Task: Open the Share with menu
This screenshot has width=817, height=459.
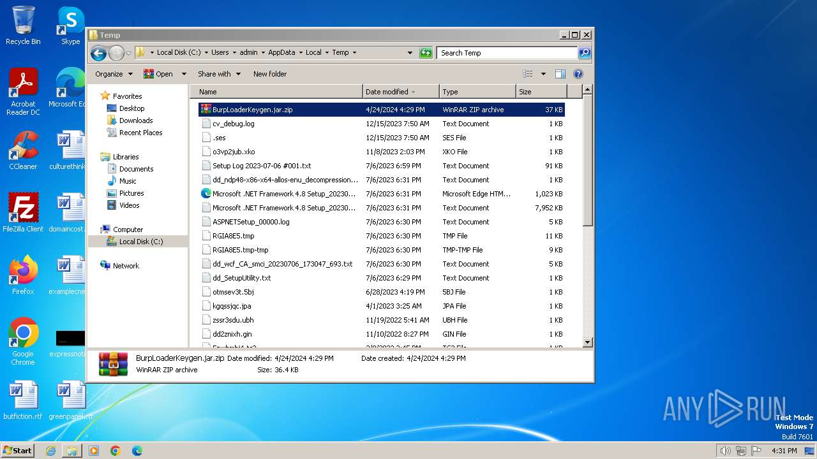Action: click(219, 74)
